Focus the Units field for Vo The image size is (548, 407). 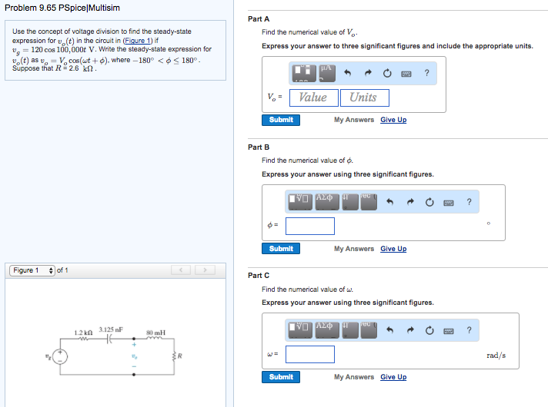[x=365, y=98]
